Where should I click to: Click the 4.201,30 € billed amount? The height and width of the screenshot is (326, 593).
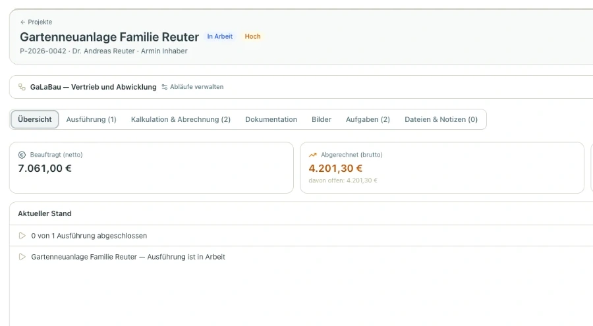(x=335, y=169)
